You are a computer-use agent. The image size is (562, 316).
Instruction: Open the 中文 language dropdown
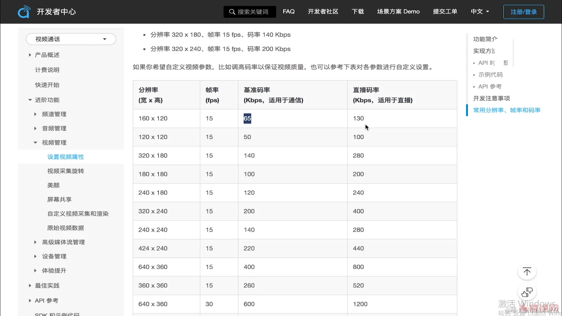point(479,11)
